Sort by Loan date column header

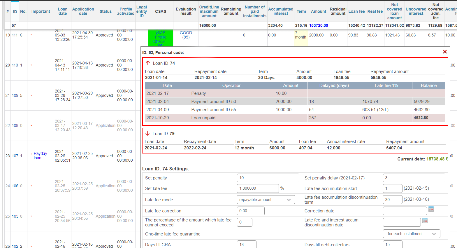pos(62,11)
